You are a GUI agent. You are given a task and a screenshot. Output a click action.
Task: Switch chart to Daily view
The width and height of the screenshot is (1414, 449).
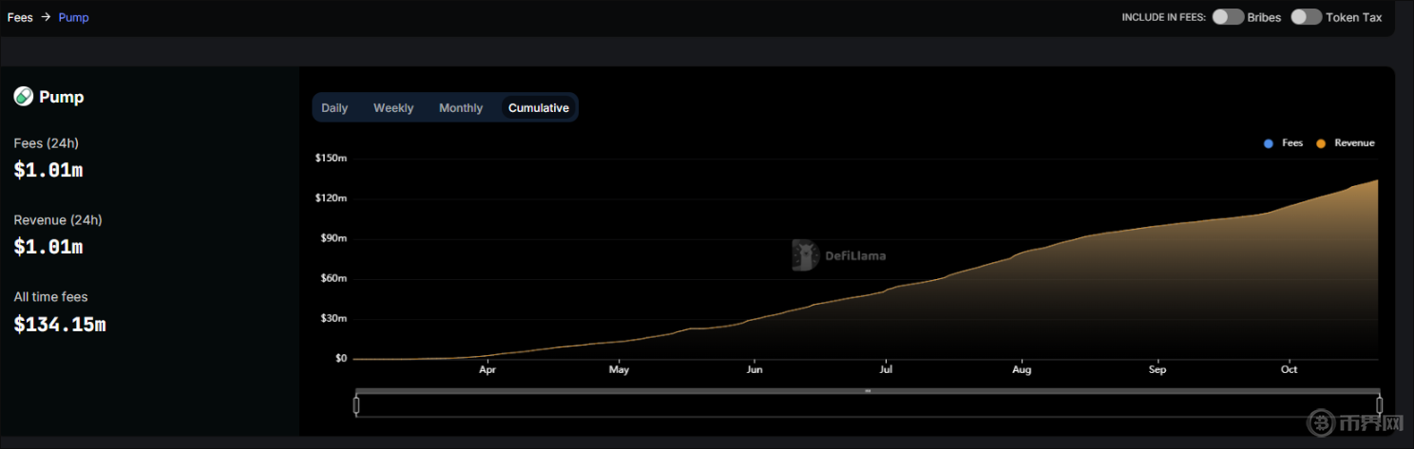334,108
